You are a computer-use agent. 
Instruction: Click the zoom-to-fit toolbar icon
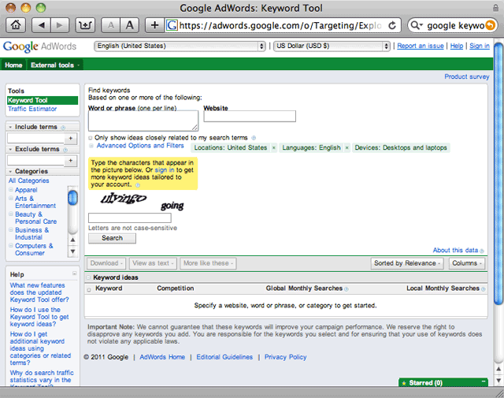pos(85,25)
